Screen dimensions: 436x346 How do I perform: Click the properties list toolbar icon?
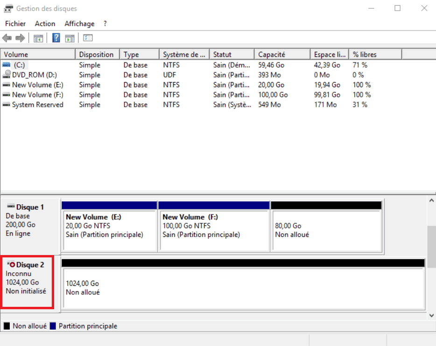[88, 38]
